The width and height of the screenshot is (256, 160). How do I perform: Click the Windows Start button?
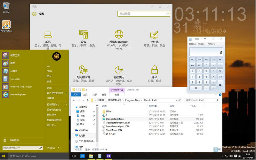[4, 156]
